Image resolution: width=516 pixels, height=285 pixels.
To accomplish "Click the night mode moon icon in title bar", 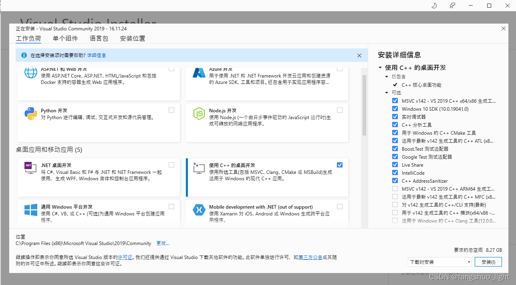I will tap(434, 6).
